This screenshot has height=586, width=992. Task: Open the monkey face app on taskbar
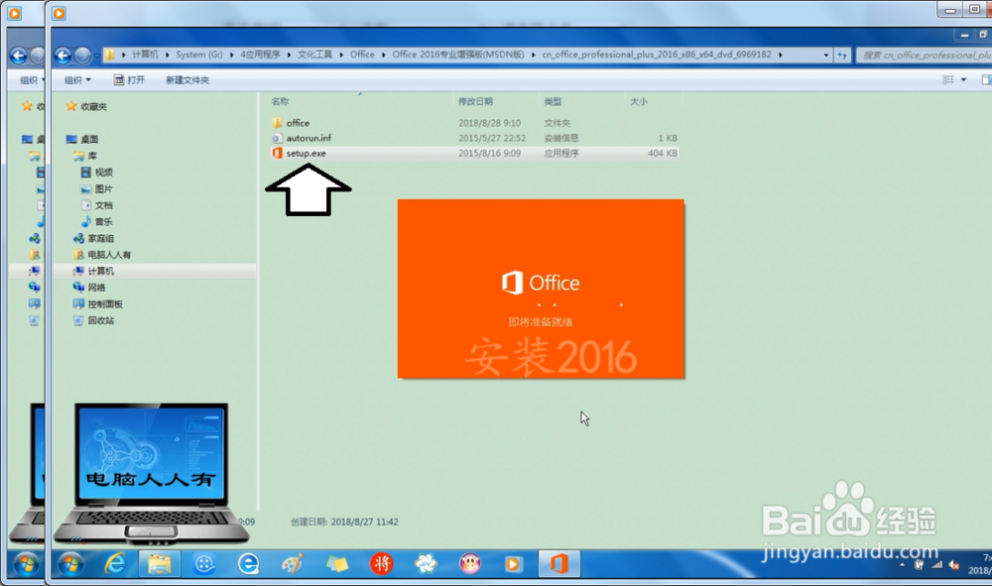(470, 564)
